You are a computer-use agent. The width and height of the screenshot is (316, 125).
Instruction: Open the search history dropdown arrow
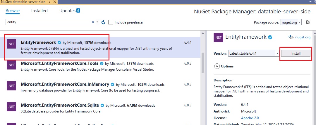click(x=97, y=22)
